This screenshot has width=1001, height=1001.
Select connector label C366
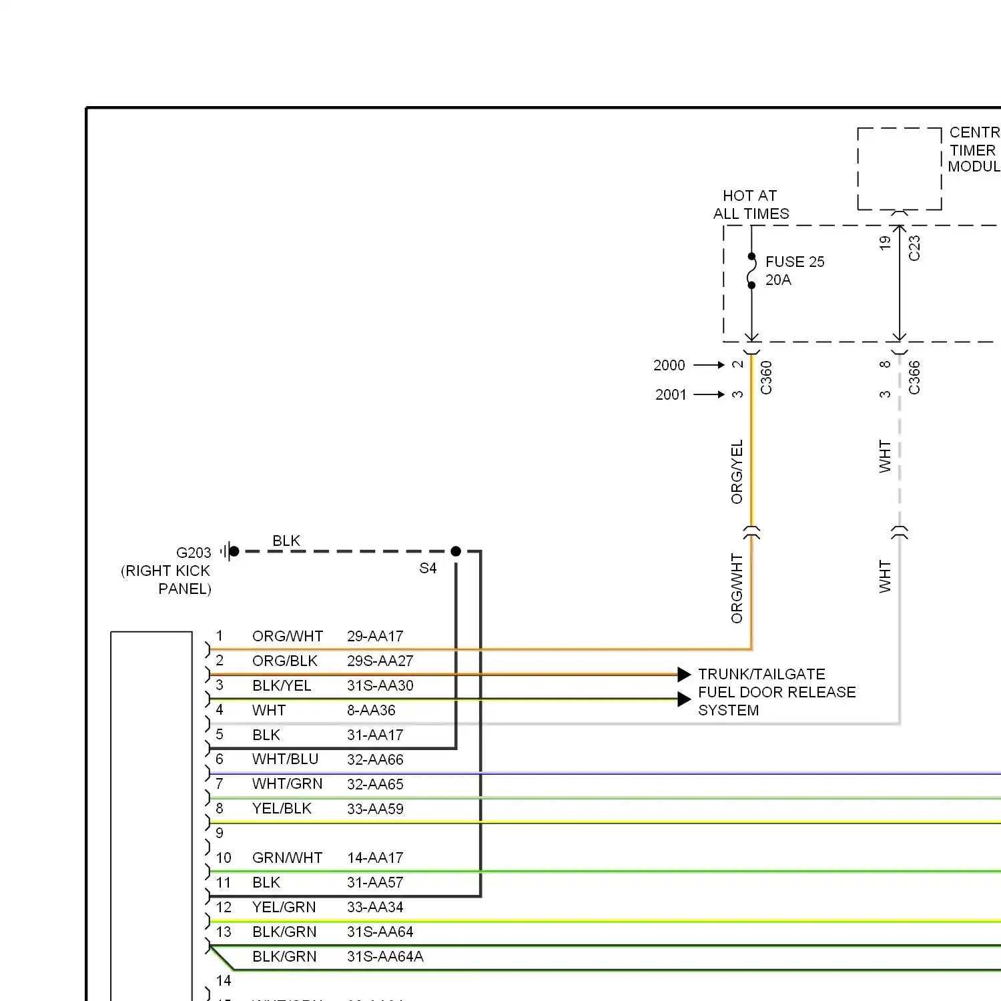tap(914, 378)
